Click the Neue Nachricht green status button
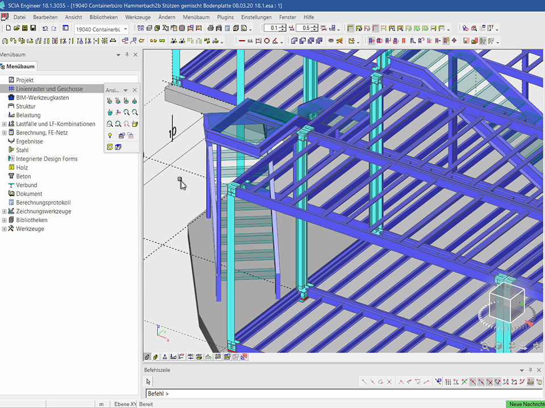The width and height of the screenshot is (545, 408). click(524, 404)
